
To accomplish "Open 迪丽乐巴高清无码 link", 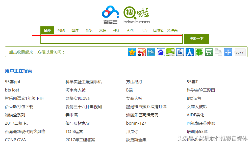I will tap(142, 115).
